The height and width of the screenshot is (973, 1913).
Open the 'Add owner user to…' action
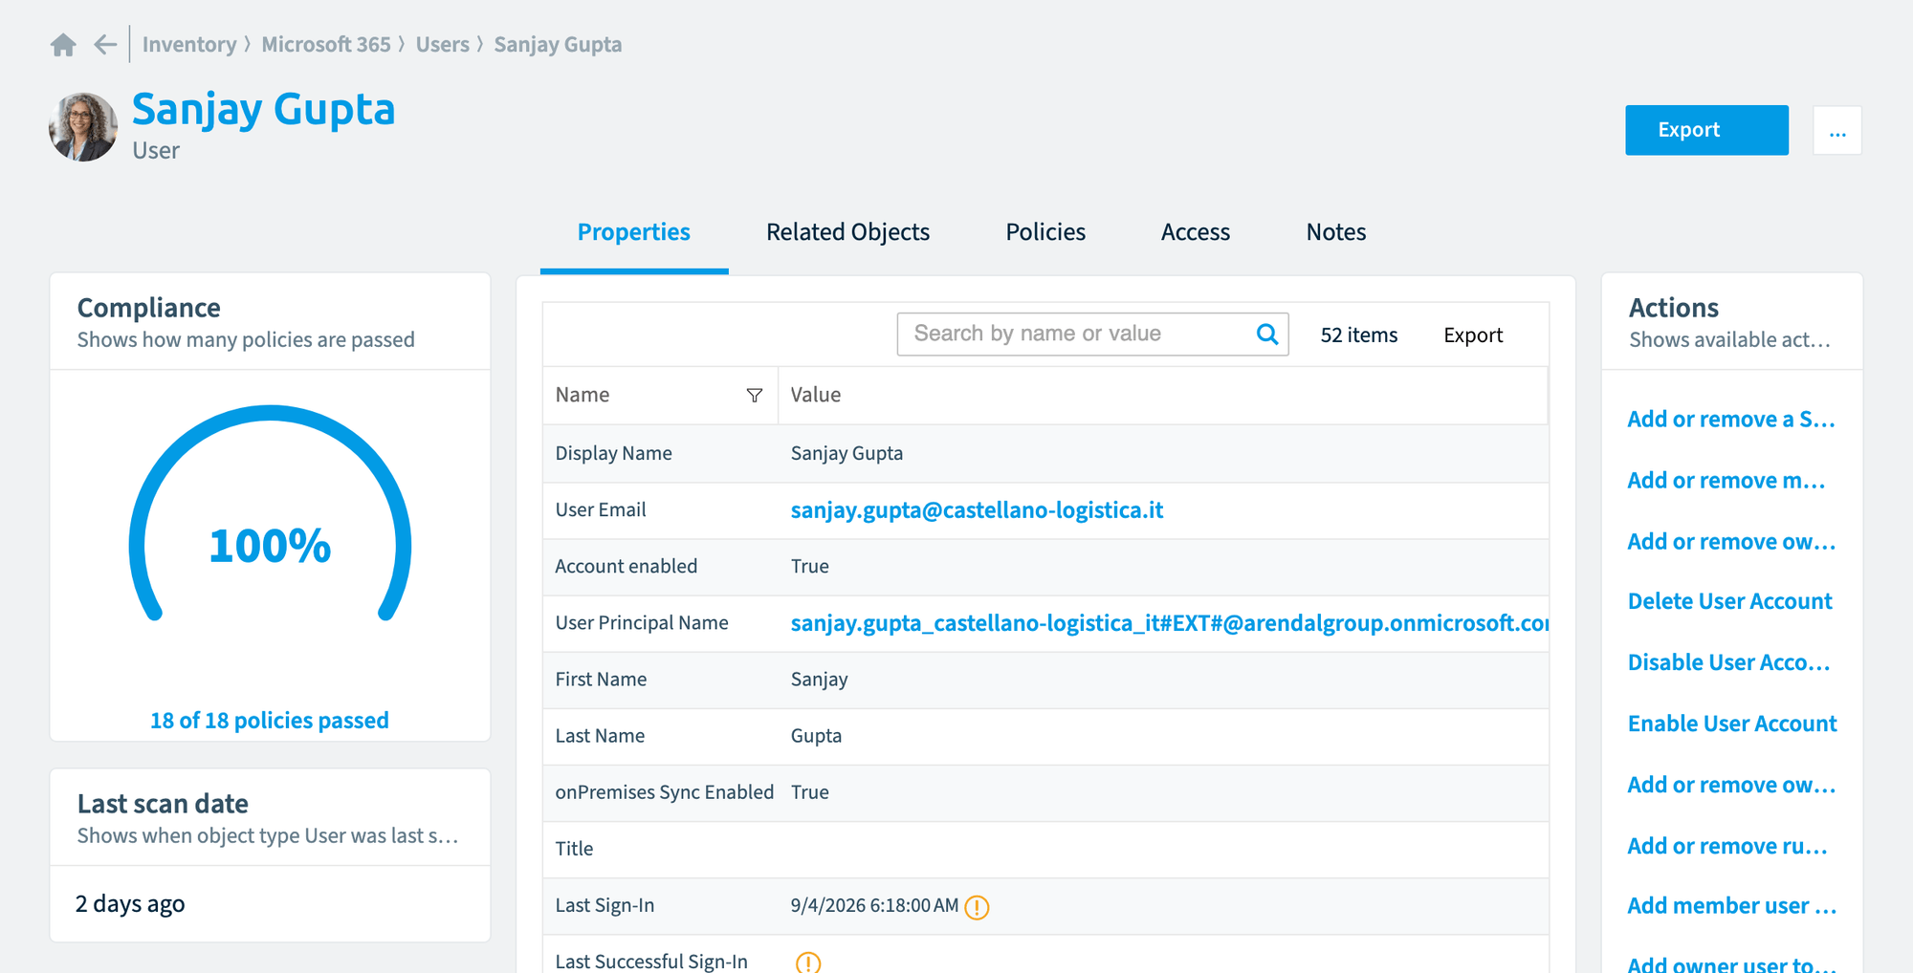point(1732,963)
